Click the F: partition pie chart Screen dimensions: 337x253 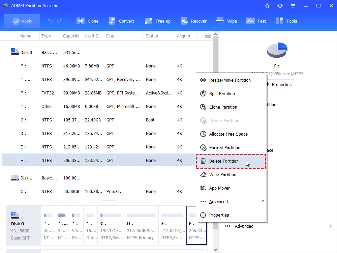(x=277, y=49)
